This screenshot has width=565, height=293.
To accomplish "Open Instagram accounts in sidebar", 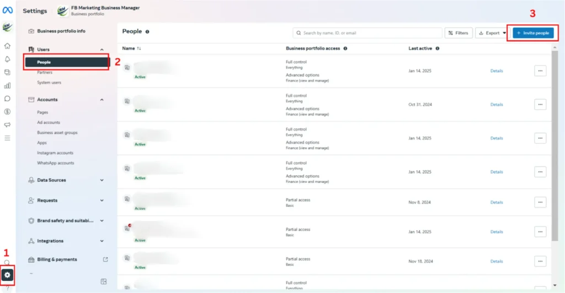I will [55, 153].
